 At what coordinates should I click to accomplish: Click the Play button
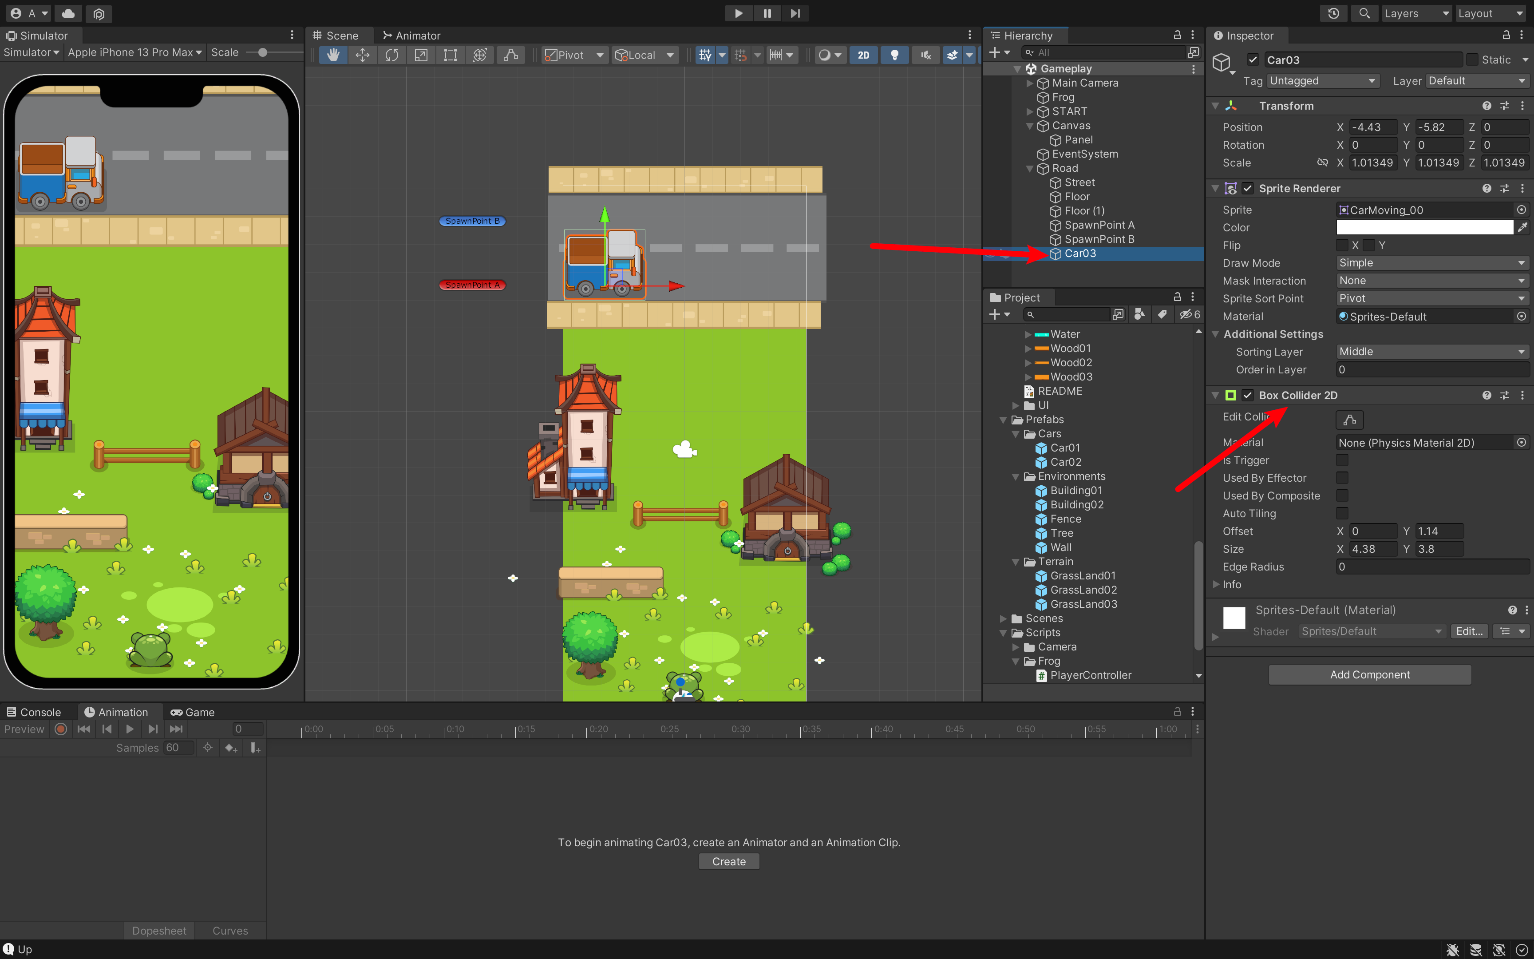[x=739, y=13]
